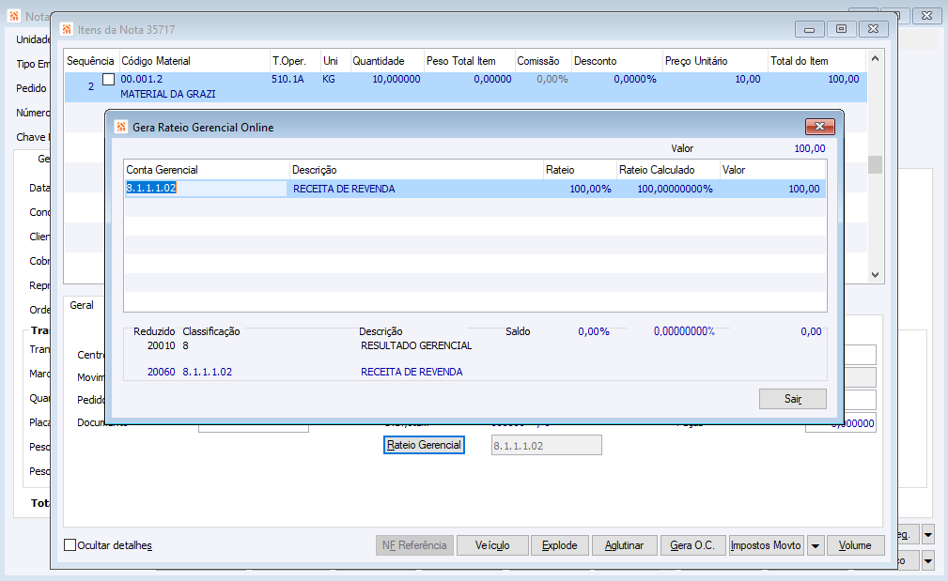Click the Explode button

tap(559, 545)
